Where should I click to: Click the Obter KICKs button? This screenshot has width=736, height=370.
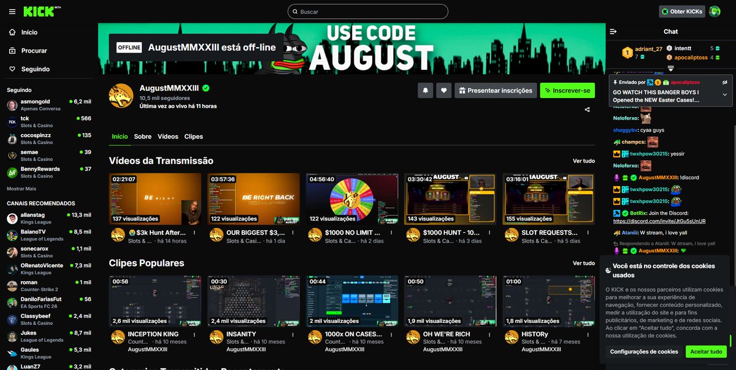(x=681, y=12)
